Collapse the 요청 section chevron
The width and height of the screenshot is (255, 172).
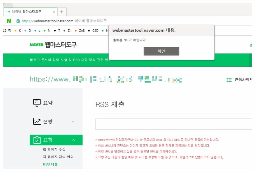[73, 140]
